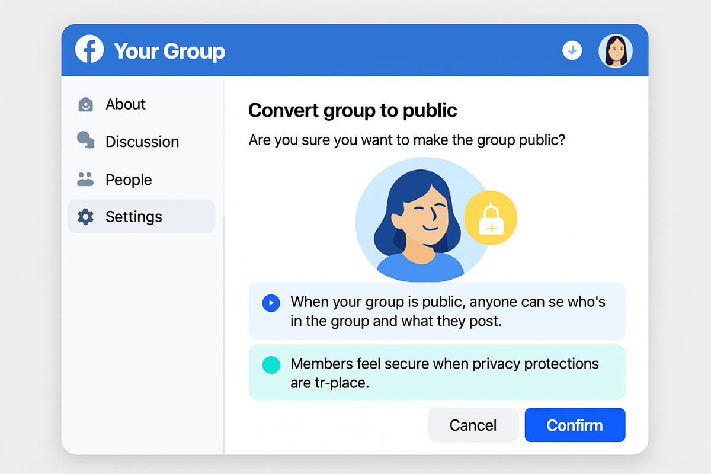The width and height of the screenshot is (711, 474).
Task: Click the down-arrow icon in the header
Action: tap(572, 50)
